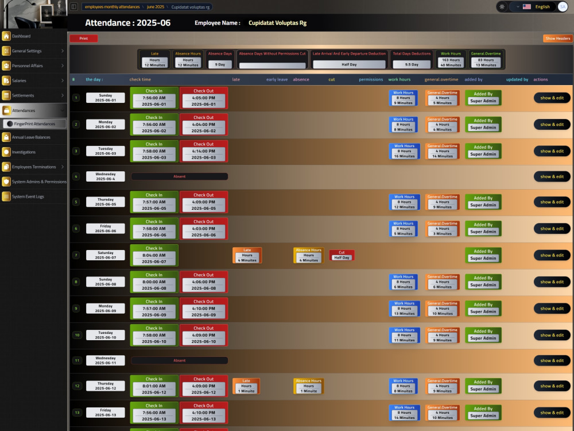The width and height of the screenshot is (574, 431).
Task: Expand the Personnel Affairs submenu chevron
Action: [63, 66]
